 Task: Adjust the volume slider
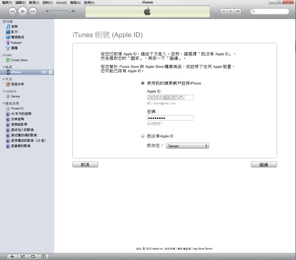(x=60, y=11)
